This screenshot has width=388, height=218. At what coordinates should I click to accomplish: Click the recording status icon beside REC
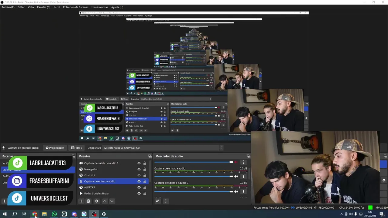(x=316, y=207)
